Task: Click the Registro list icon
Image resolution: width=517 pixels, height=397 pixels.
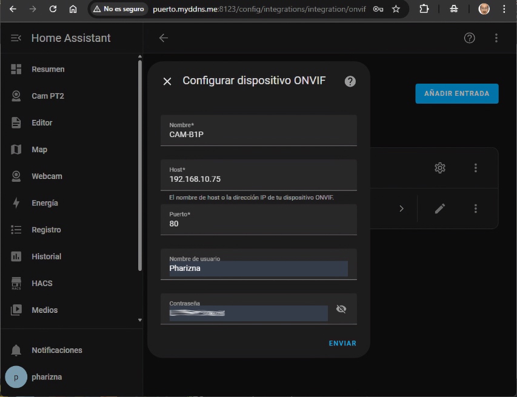Action: coord(16,230)
